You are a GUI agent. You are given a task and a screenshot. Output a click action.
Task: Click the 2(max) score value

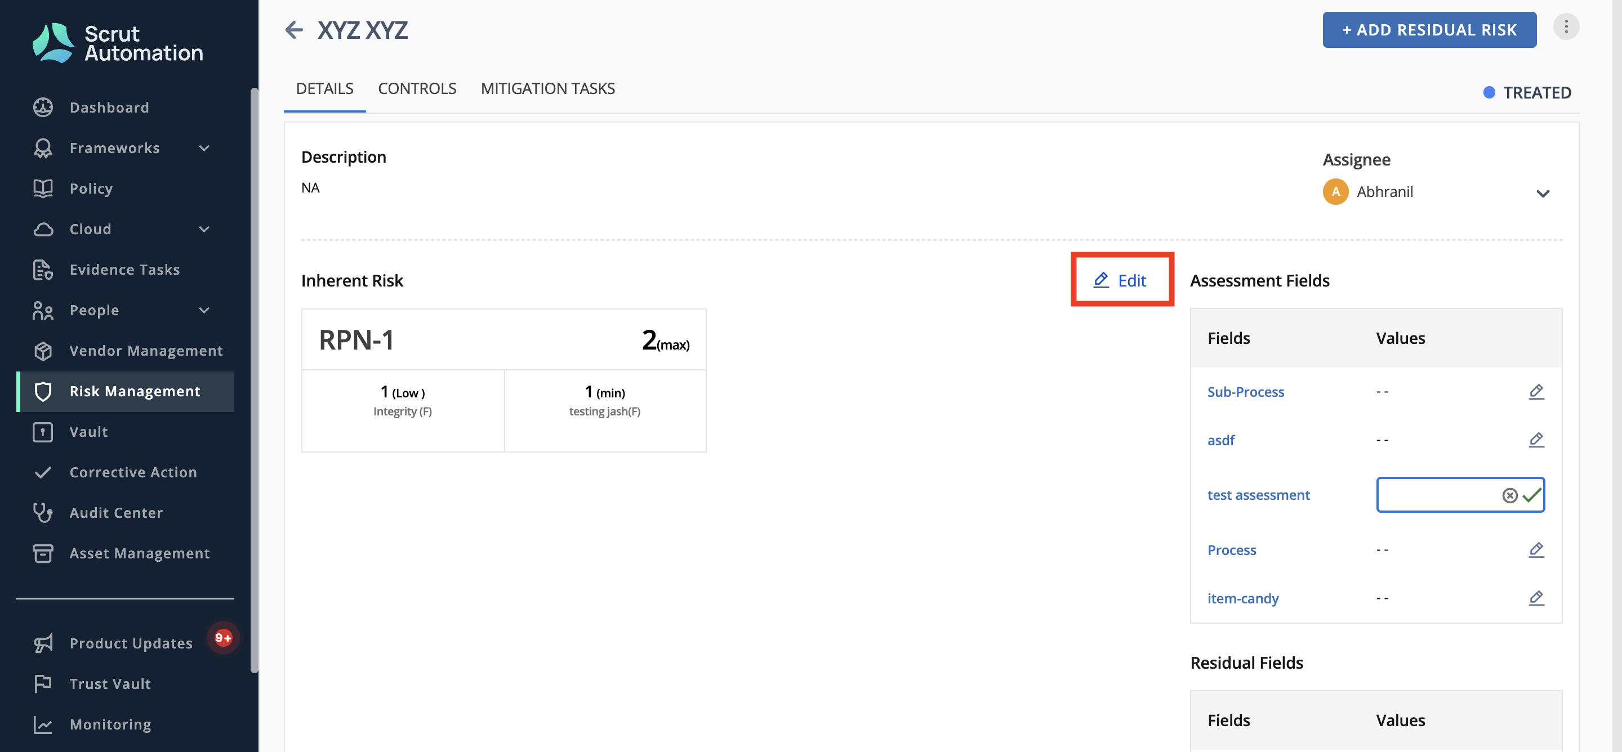[666, 341]
